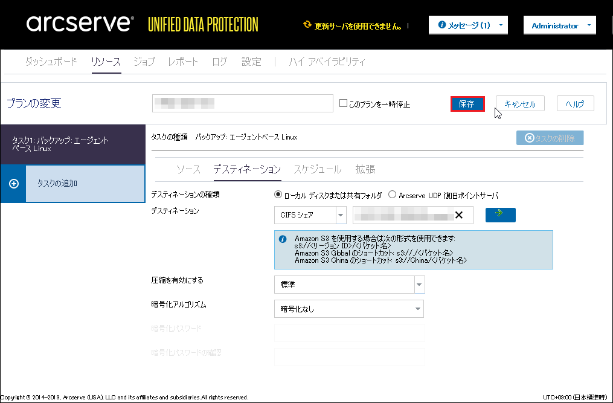Click the Copyright Arcserve footer text

coord(124,397)
